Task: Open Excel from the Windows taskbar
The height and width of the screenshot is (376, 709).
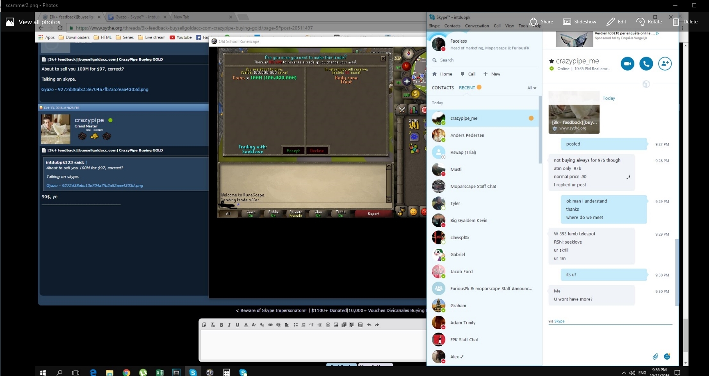Action: 160,372
